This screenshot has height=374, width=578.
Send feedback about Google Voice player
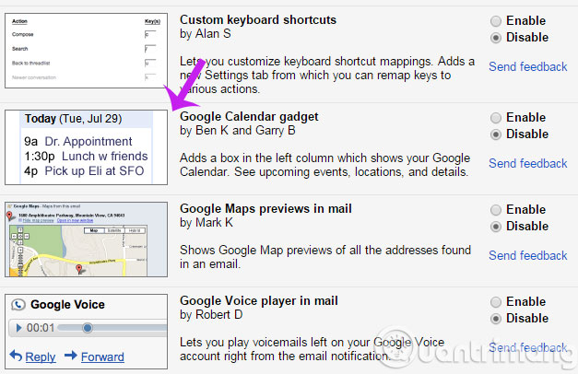[x=527, y=347]
